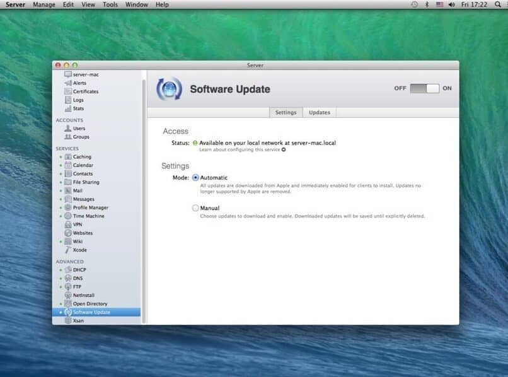
Task: Switch to the Settings tab
Action: 286,112
